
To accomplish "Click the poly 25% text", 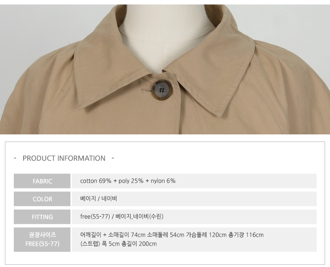I will (x=131, y=181).
